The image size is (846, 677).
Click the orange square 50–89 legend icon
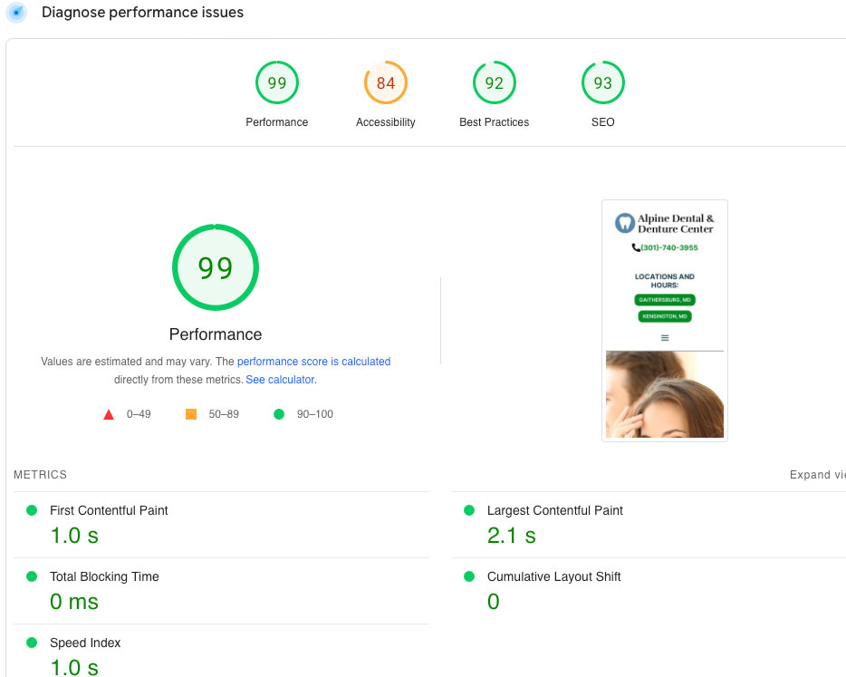191,414
